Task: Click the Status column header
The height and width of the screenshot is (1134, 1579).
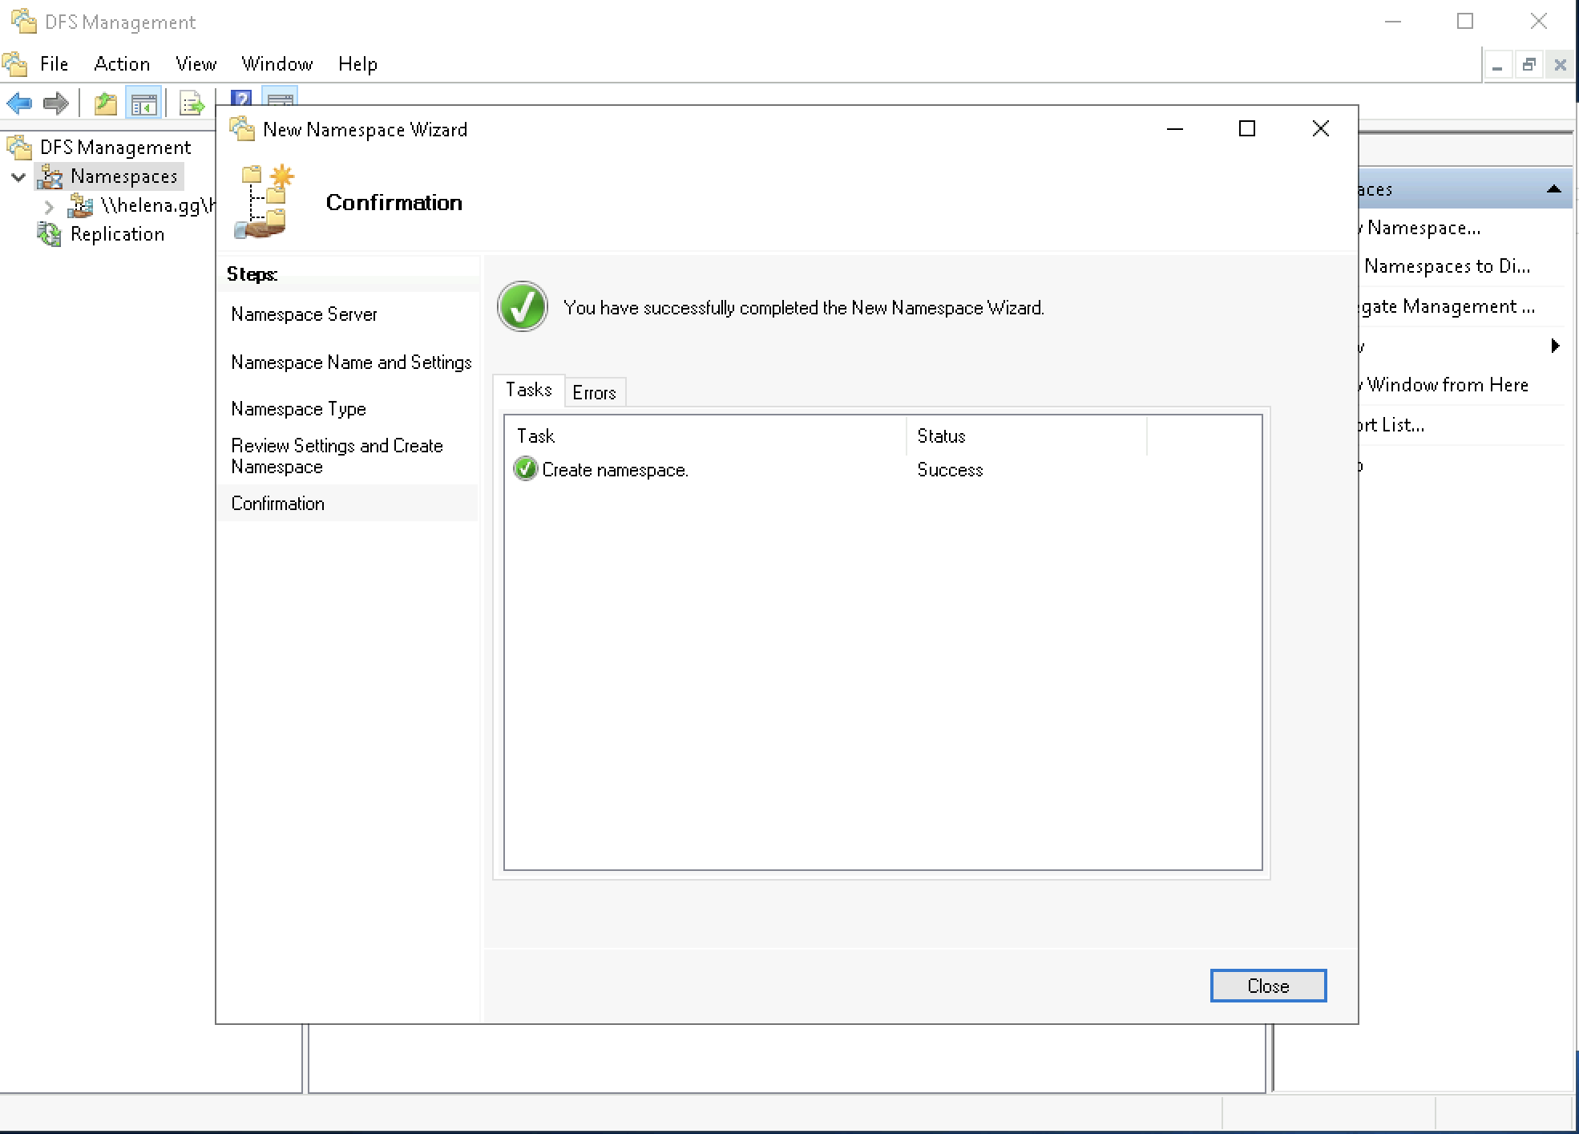Action: point(941,436)
